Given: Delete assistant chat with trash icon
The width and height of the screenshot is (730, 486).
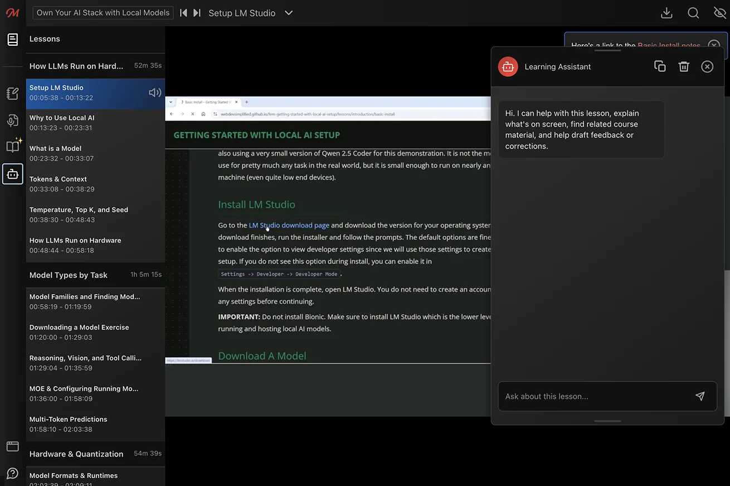Looking at the screenshot, I should (x=684, y=66).
